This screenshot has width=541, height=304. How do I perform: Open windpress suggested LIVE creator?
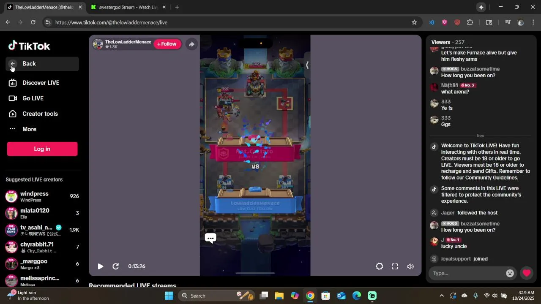pos(42,196)
